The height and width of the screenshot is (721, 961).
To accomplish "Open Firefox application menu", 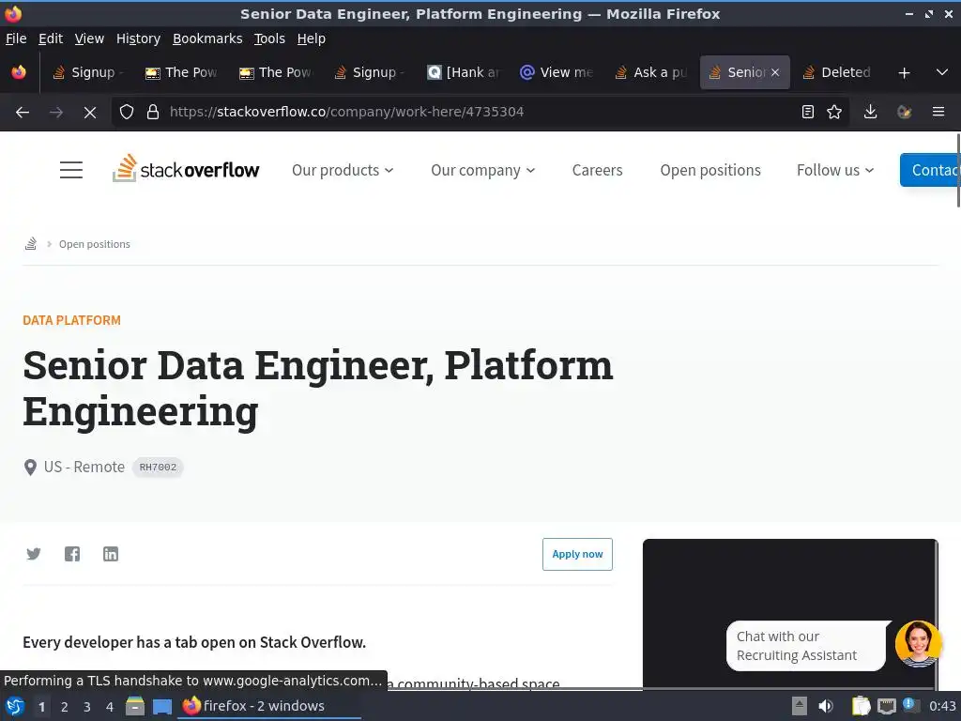I will (938, 113).
